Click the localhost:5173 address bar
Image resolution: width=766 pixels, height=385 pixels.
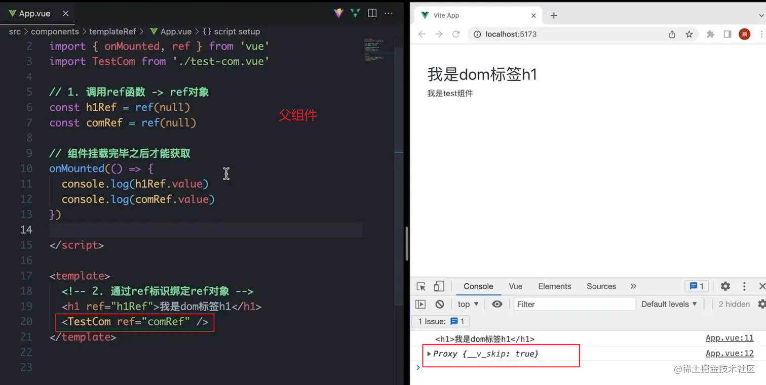(582, 34)
